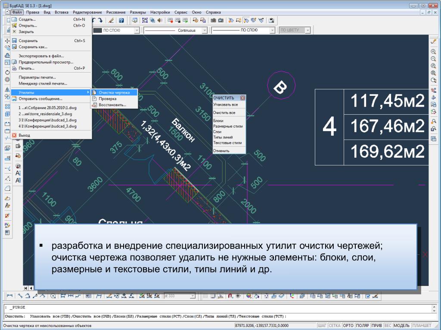Click the checkbox pencil icon in bottom toolbar
The image size is (441, 330).
368,296
